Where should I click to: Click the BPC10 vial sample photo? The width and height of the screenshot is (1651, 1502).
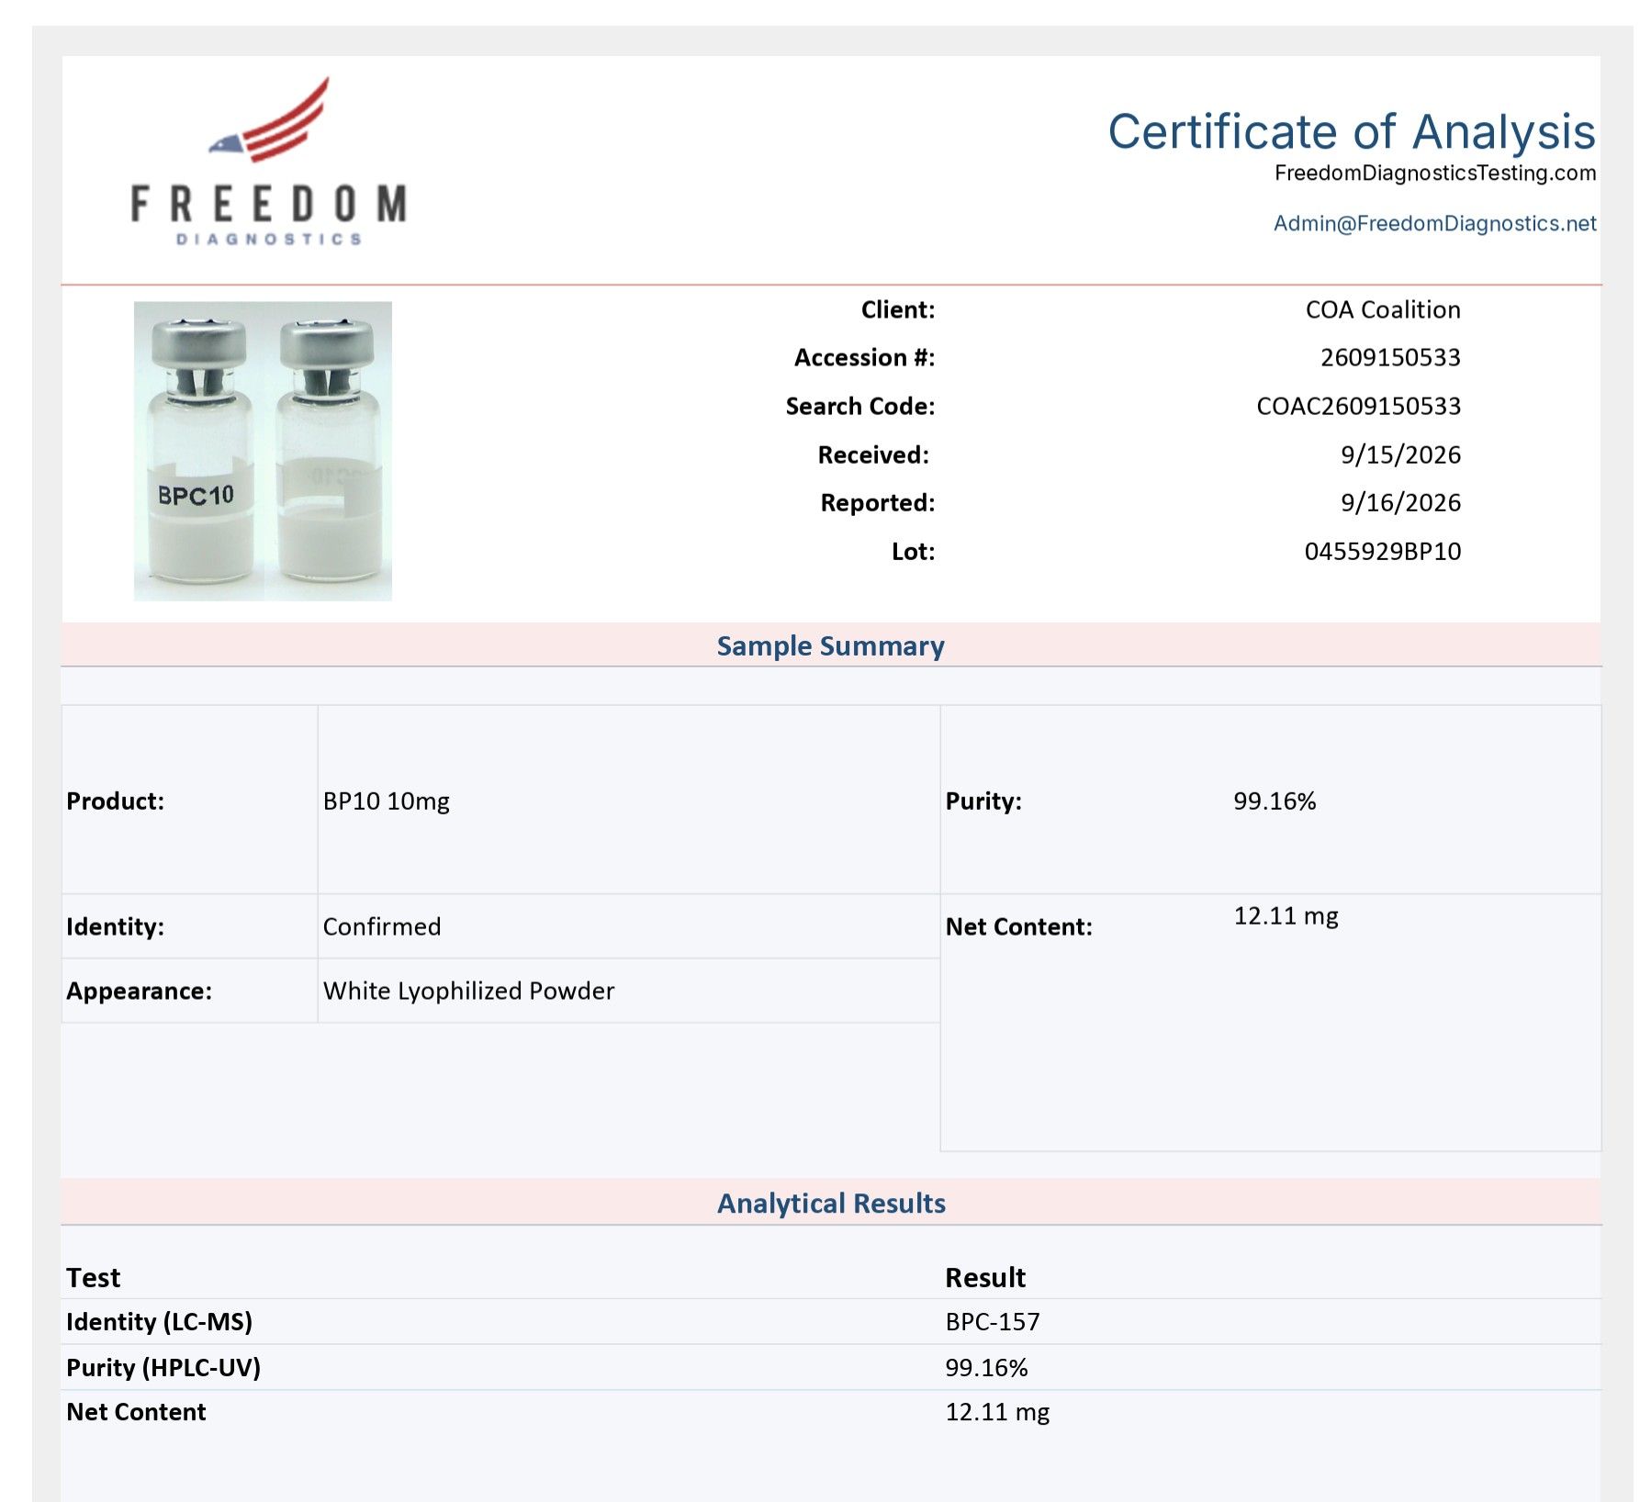(263, 451)
